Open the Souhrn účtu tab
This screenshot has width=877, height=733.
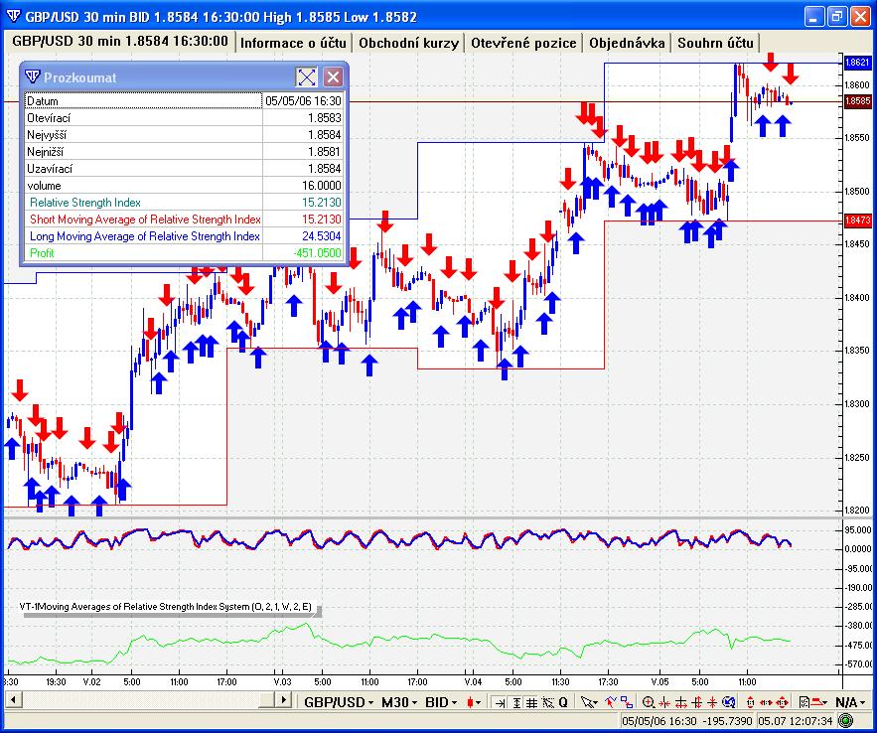tap(715, 43)
